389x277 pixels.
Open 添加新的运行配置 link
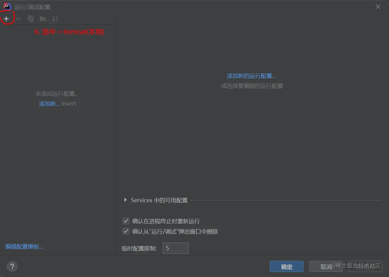point(252,76)
